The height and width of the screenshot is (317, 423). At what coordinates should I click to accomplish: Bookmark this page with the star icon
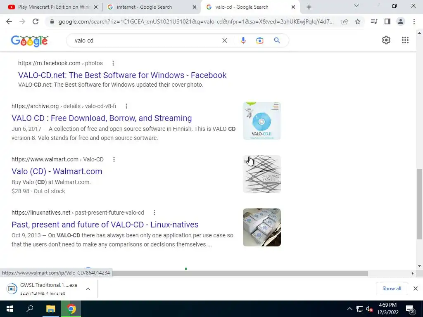tap(358, 21)
